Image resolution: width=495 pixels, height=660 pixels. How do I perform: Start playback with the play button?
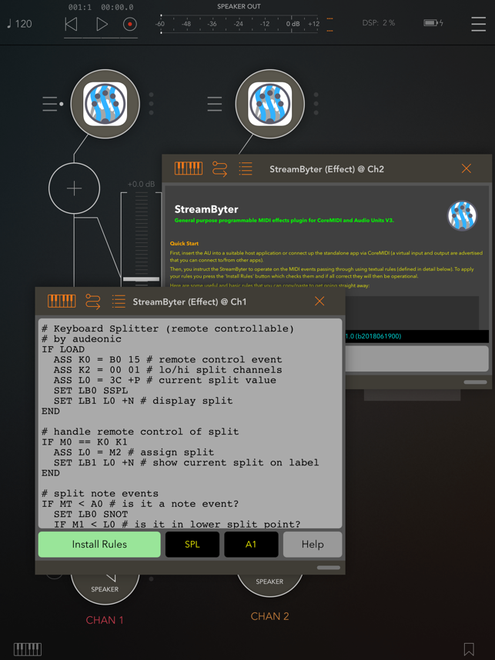click(102, 25)
